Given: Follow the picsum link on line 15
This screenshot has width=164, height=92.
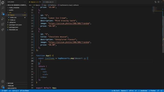Looking at the screenshot, I should click(x=69, y=23).
